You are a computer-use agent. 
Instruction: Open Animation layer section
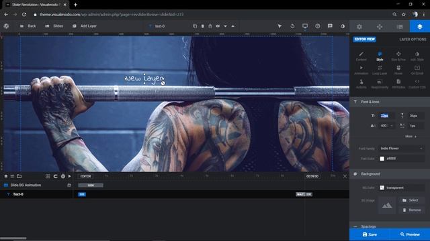pos(361,70)
